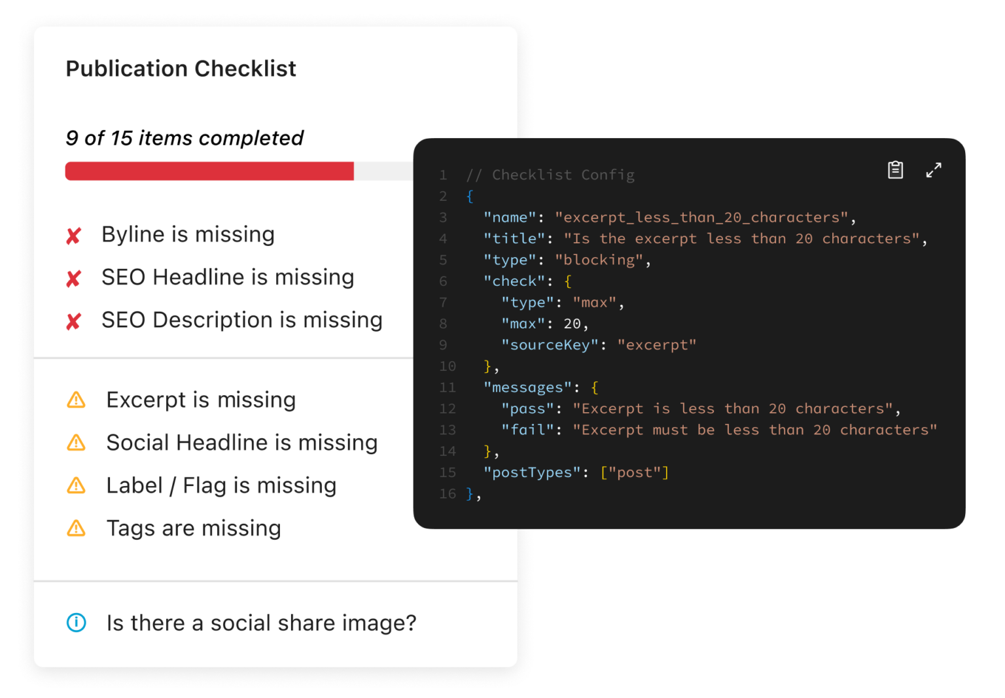Click warning icon beside Social Headline
1005x698 pixels.
tap(77, 443)
